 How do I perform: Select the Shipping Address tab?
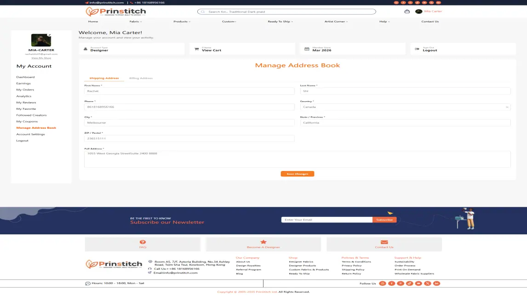click(x=104, y=78)
